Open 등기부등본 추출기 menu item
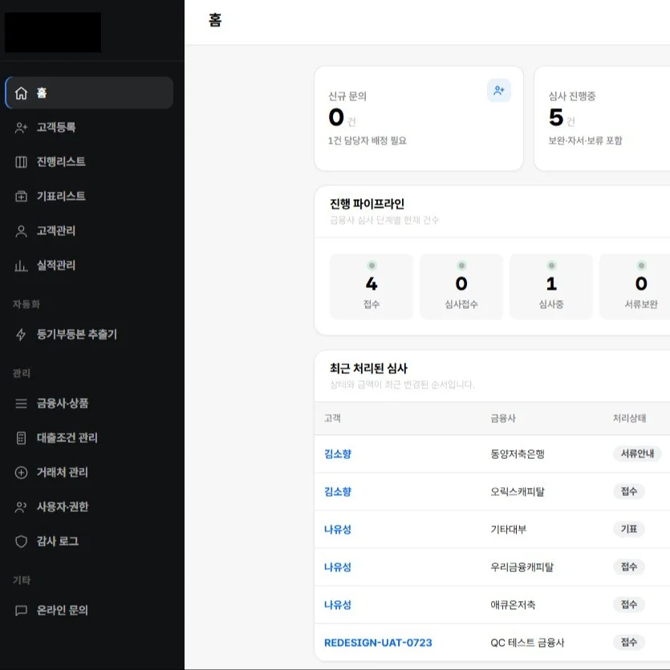This screenshot has width=670, height=670. [x=89, y=334]
